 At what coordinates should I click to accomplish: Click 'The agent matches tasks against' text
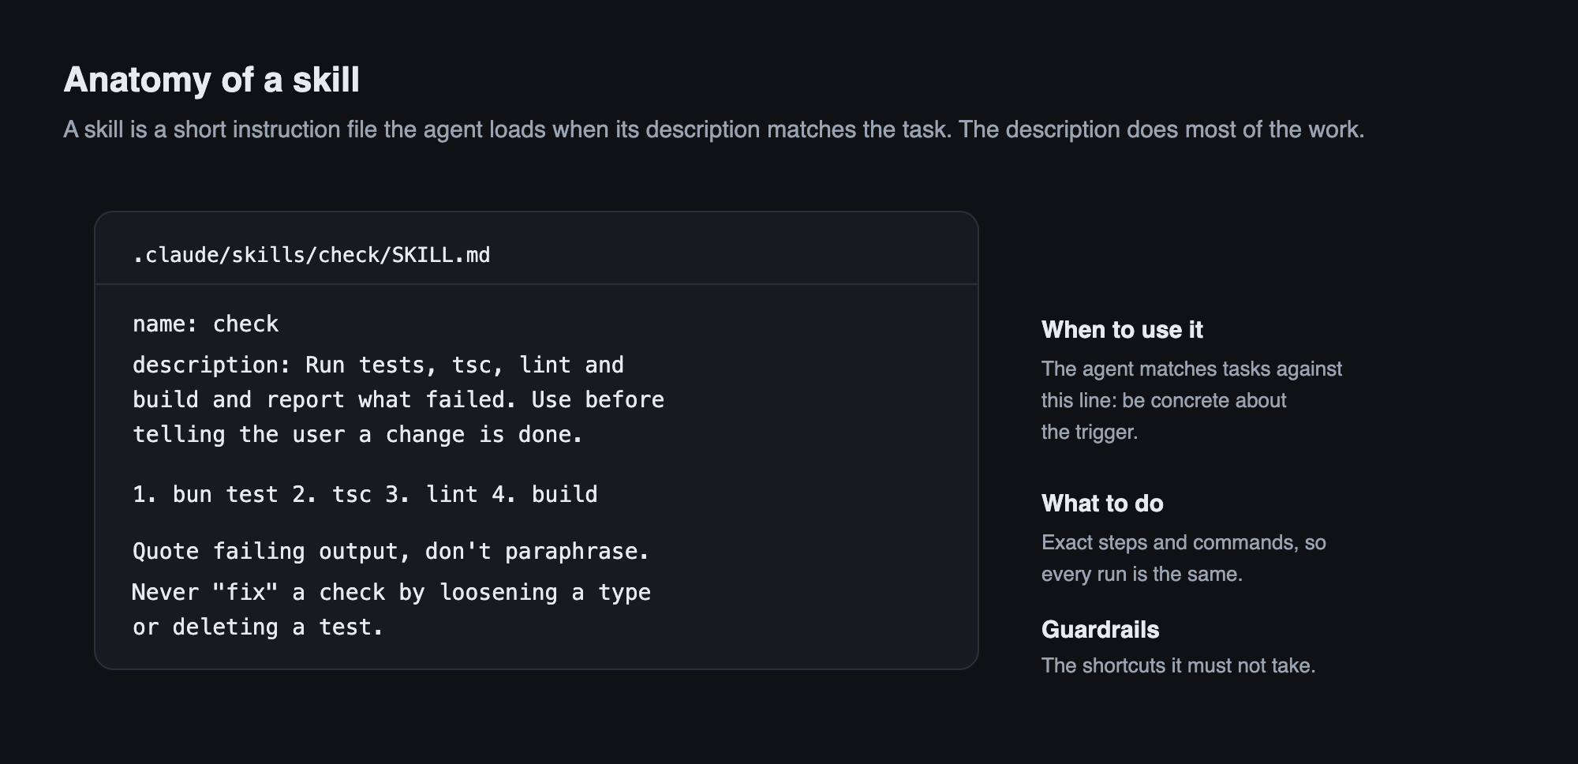point(1191,369)
